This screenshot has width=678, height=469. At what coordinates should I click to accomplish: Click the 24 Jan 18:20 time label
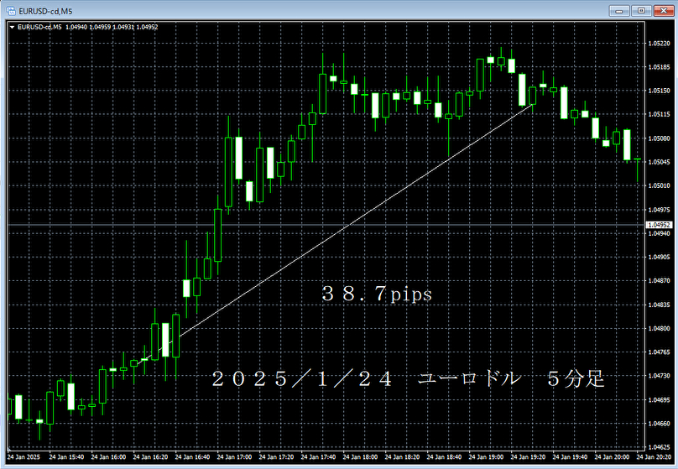tap(402, 457)
